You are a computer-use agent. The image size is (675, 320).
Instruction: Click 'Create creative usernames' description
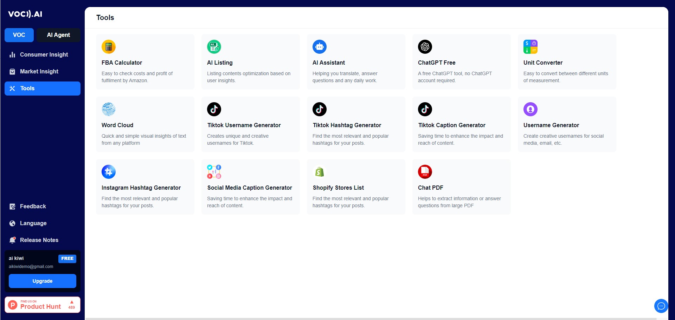564,139
